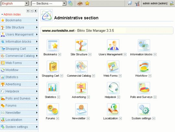This screenshot has height=132, width=175.
Task: Click the star favorites icon in top toolbar
Action: [87, 3]
